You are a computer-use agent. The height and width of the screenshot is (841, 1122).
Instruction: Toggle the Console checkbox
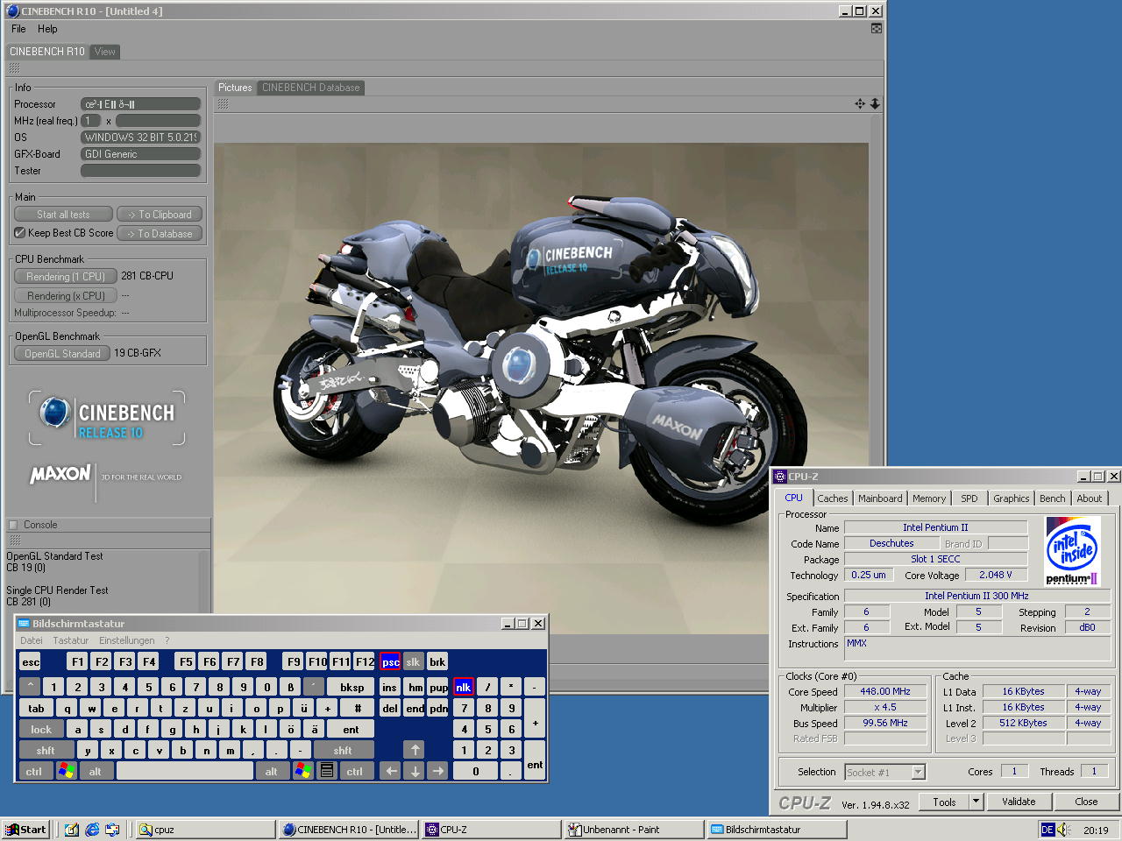tap(13, 525)
